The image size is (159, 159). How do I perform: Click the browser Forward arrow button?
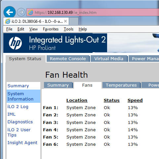pyautogui.click(x=21, y=12)
